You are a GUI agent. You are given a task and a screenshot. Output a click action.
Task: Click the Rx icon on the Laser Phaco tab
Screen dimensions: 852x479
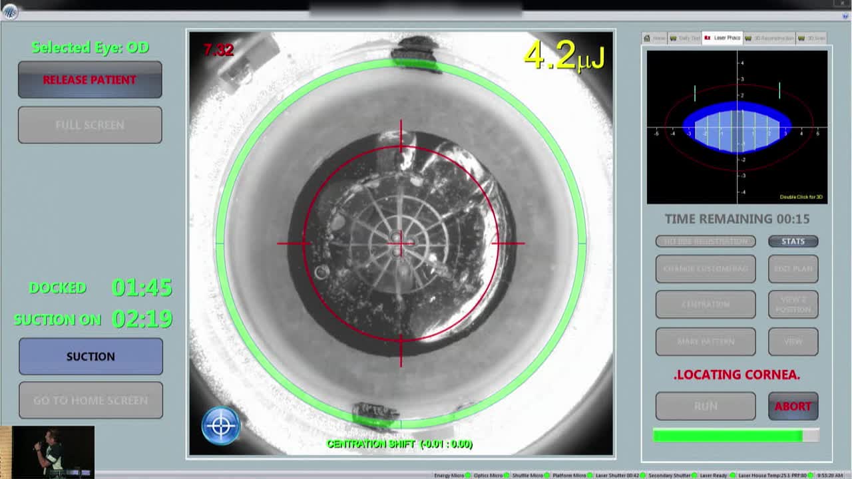(706, 38)
